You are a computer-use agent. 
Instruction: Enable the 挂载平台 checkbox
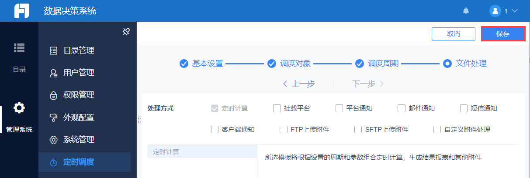pyautogui.click(x=277, y=108)
